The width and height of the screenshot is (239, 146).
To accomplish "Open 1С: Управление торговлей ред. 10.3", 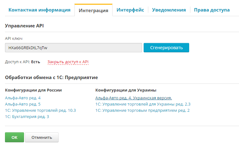I will tap(41, 110).
